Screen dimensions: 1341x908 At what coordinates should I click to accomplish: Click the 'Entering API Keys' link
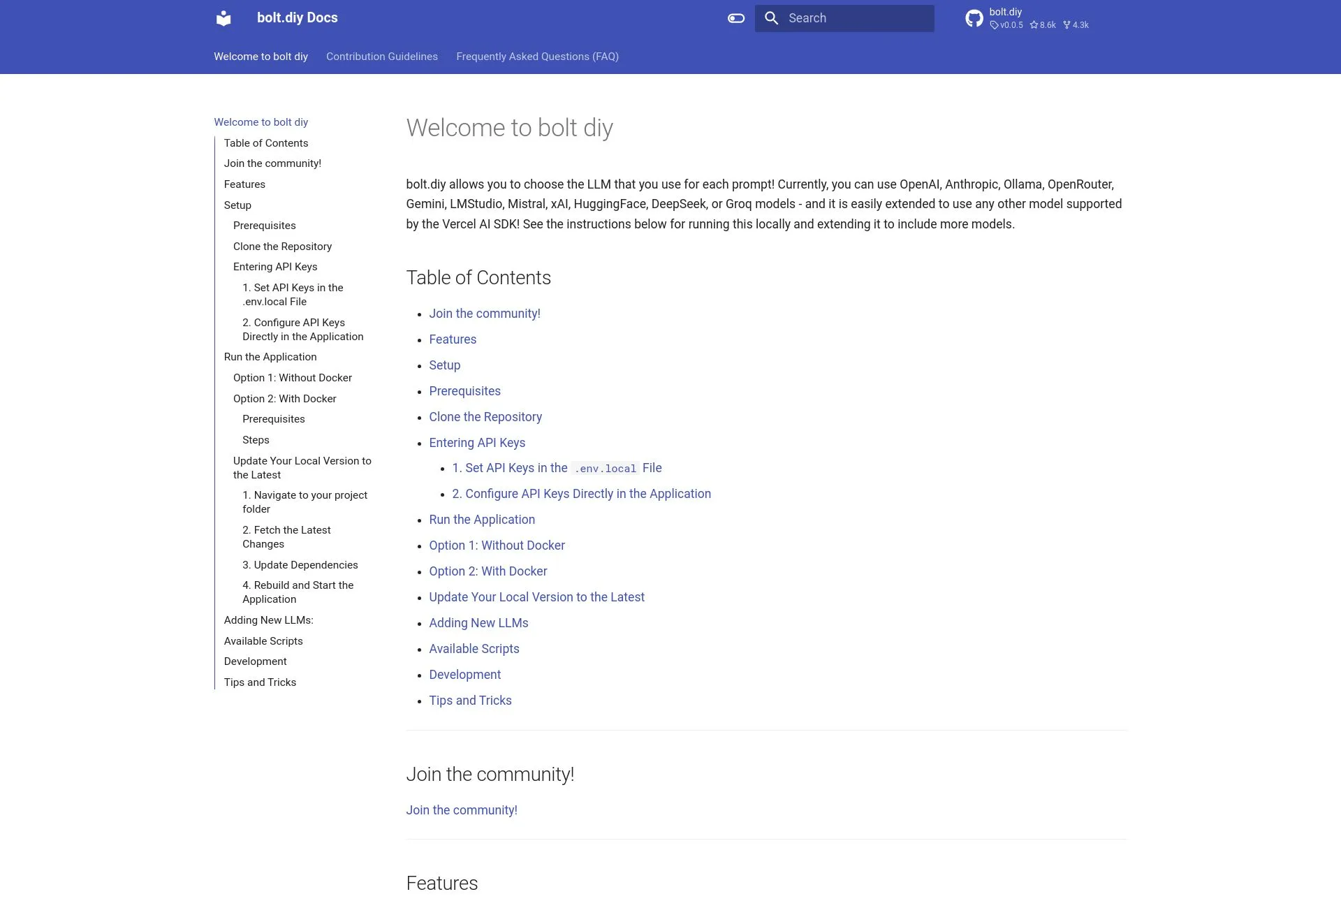(x=478, y=442)
